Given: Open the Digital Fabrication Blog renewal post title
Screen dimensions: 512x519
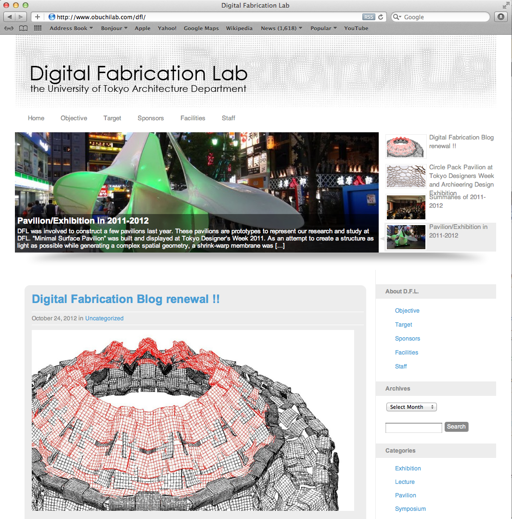Looking at the screenshot, I should point(126,299).
